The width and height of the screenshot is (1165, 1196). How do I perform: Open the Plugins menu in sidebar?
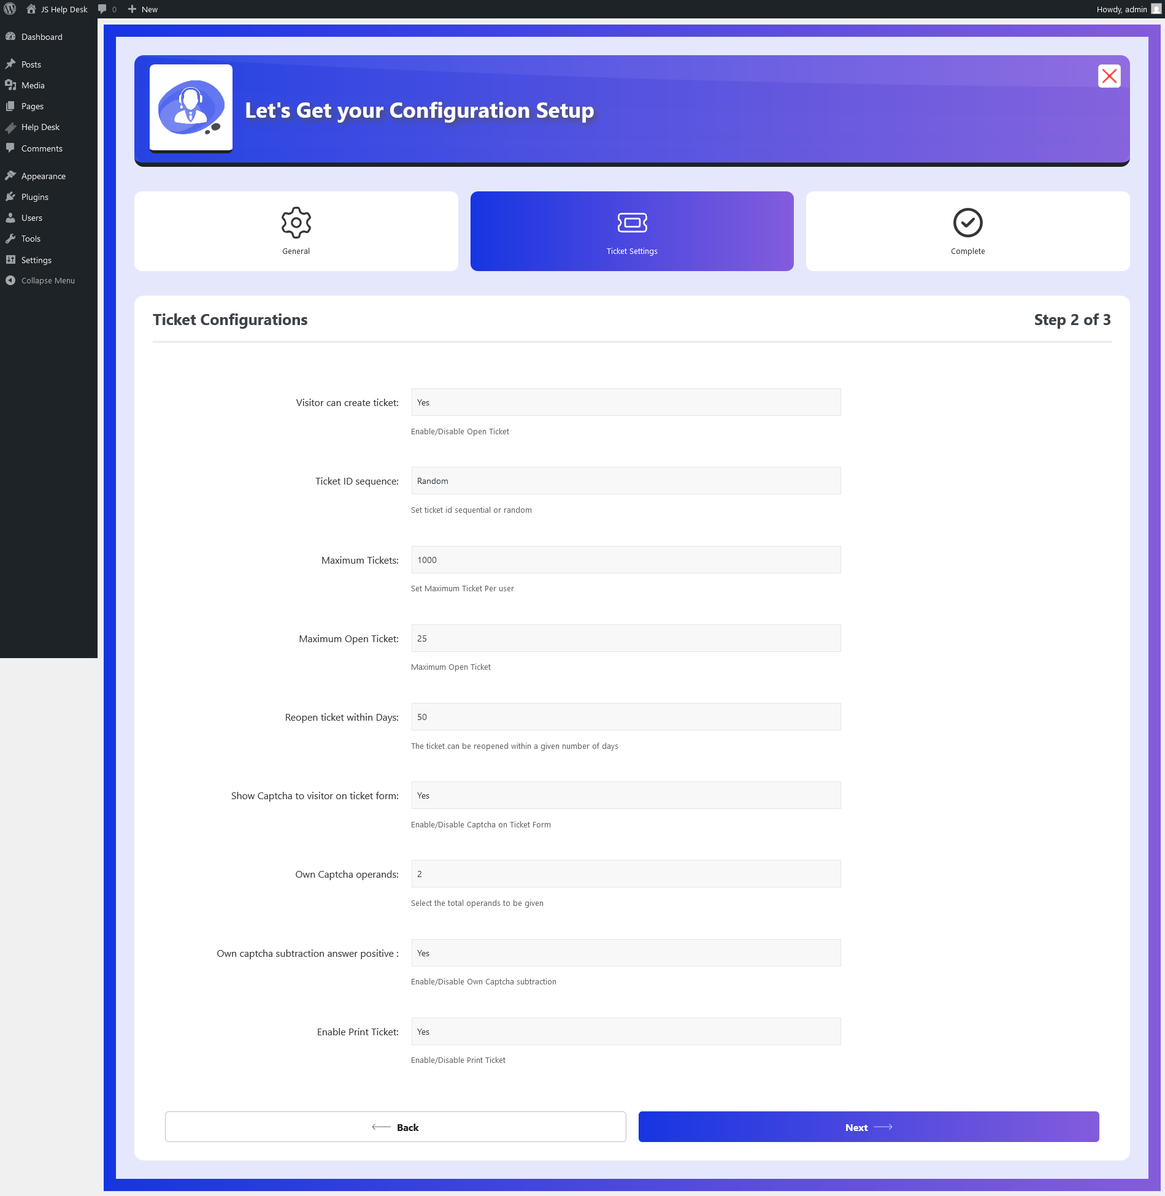[x=35, y=197]
